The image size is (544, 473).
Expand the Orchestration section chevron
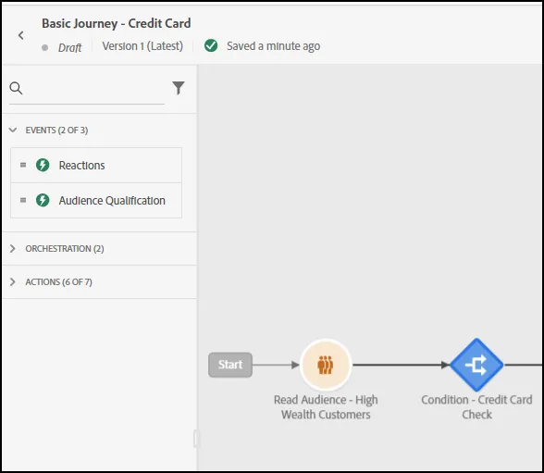pos(13,248)
